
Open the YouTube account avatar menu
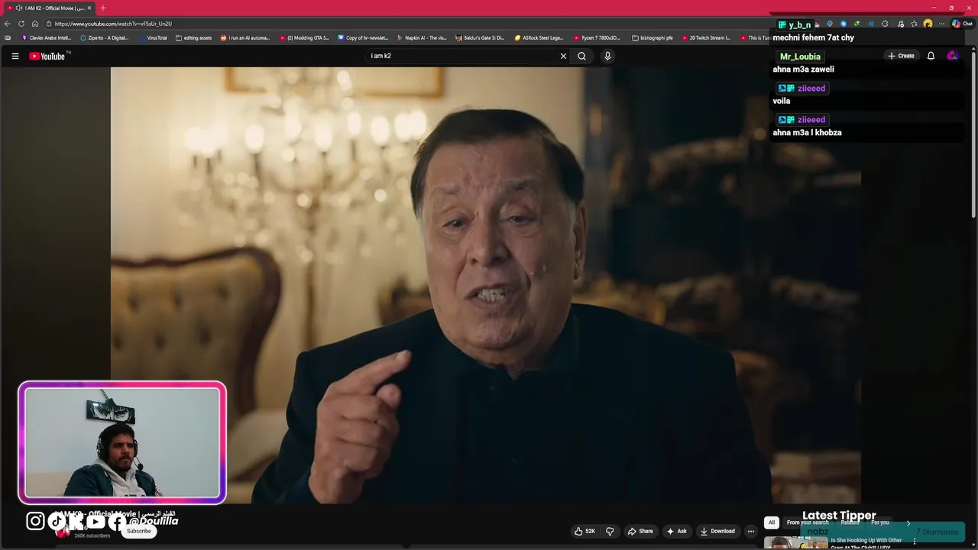point(952,56)
